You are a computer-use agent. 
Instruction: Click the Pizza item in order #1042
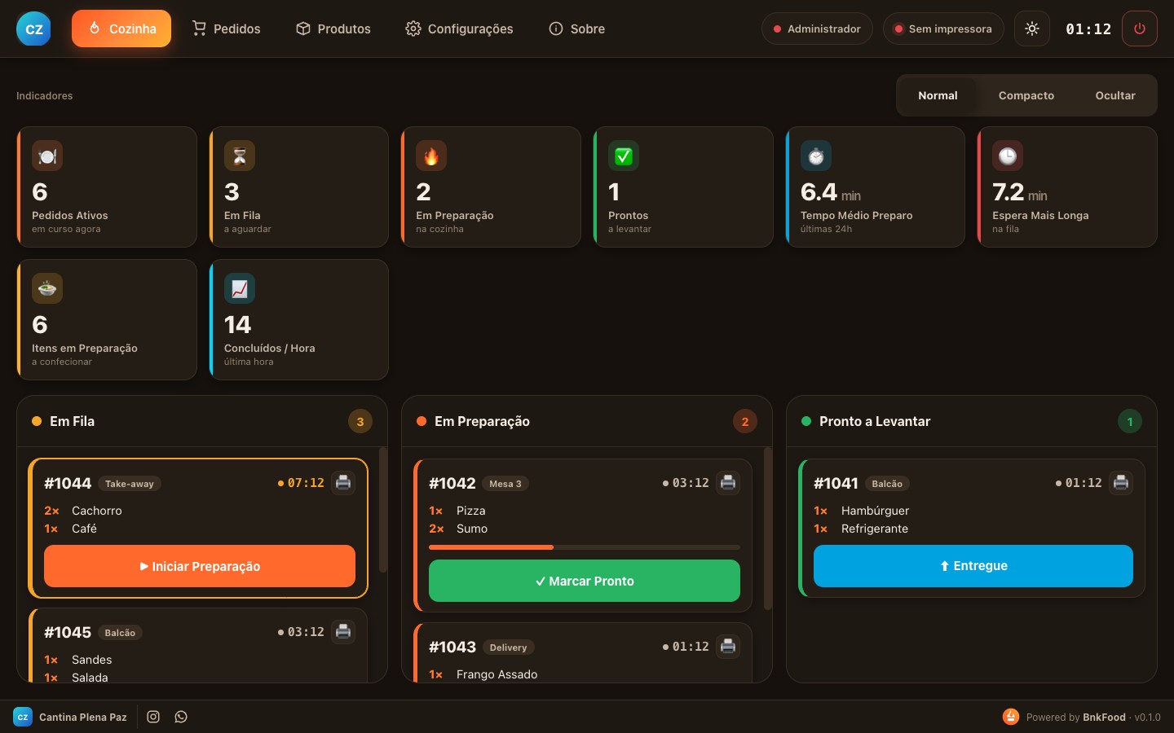tap(471, 511)
